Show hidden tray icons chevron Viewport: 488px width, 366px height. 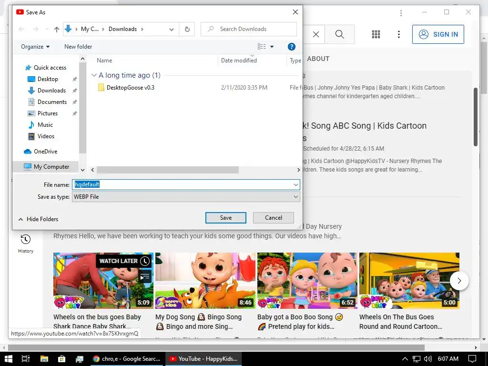[x=405, y=359]
